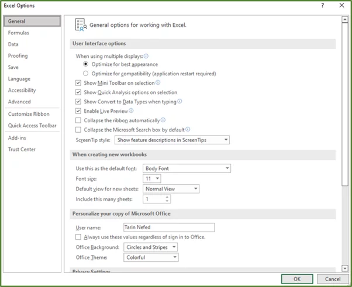The image size is (352, 287).
Task: Check Always use these values checkbox
Action: pos(78,237)
